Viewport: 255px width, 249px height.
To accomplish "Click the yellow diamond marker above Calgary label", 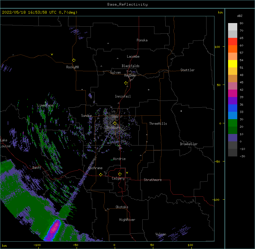I will click(120, 174).
